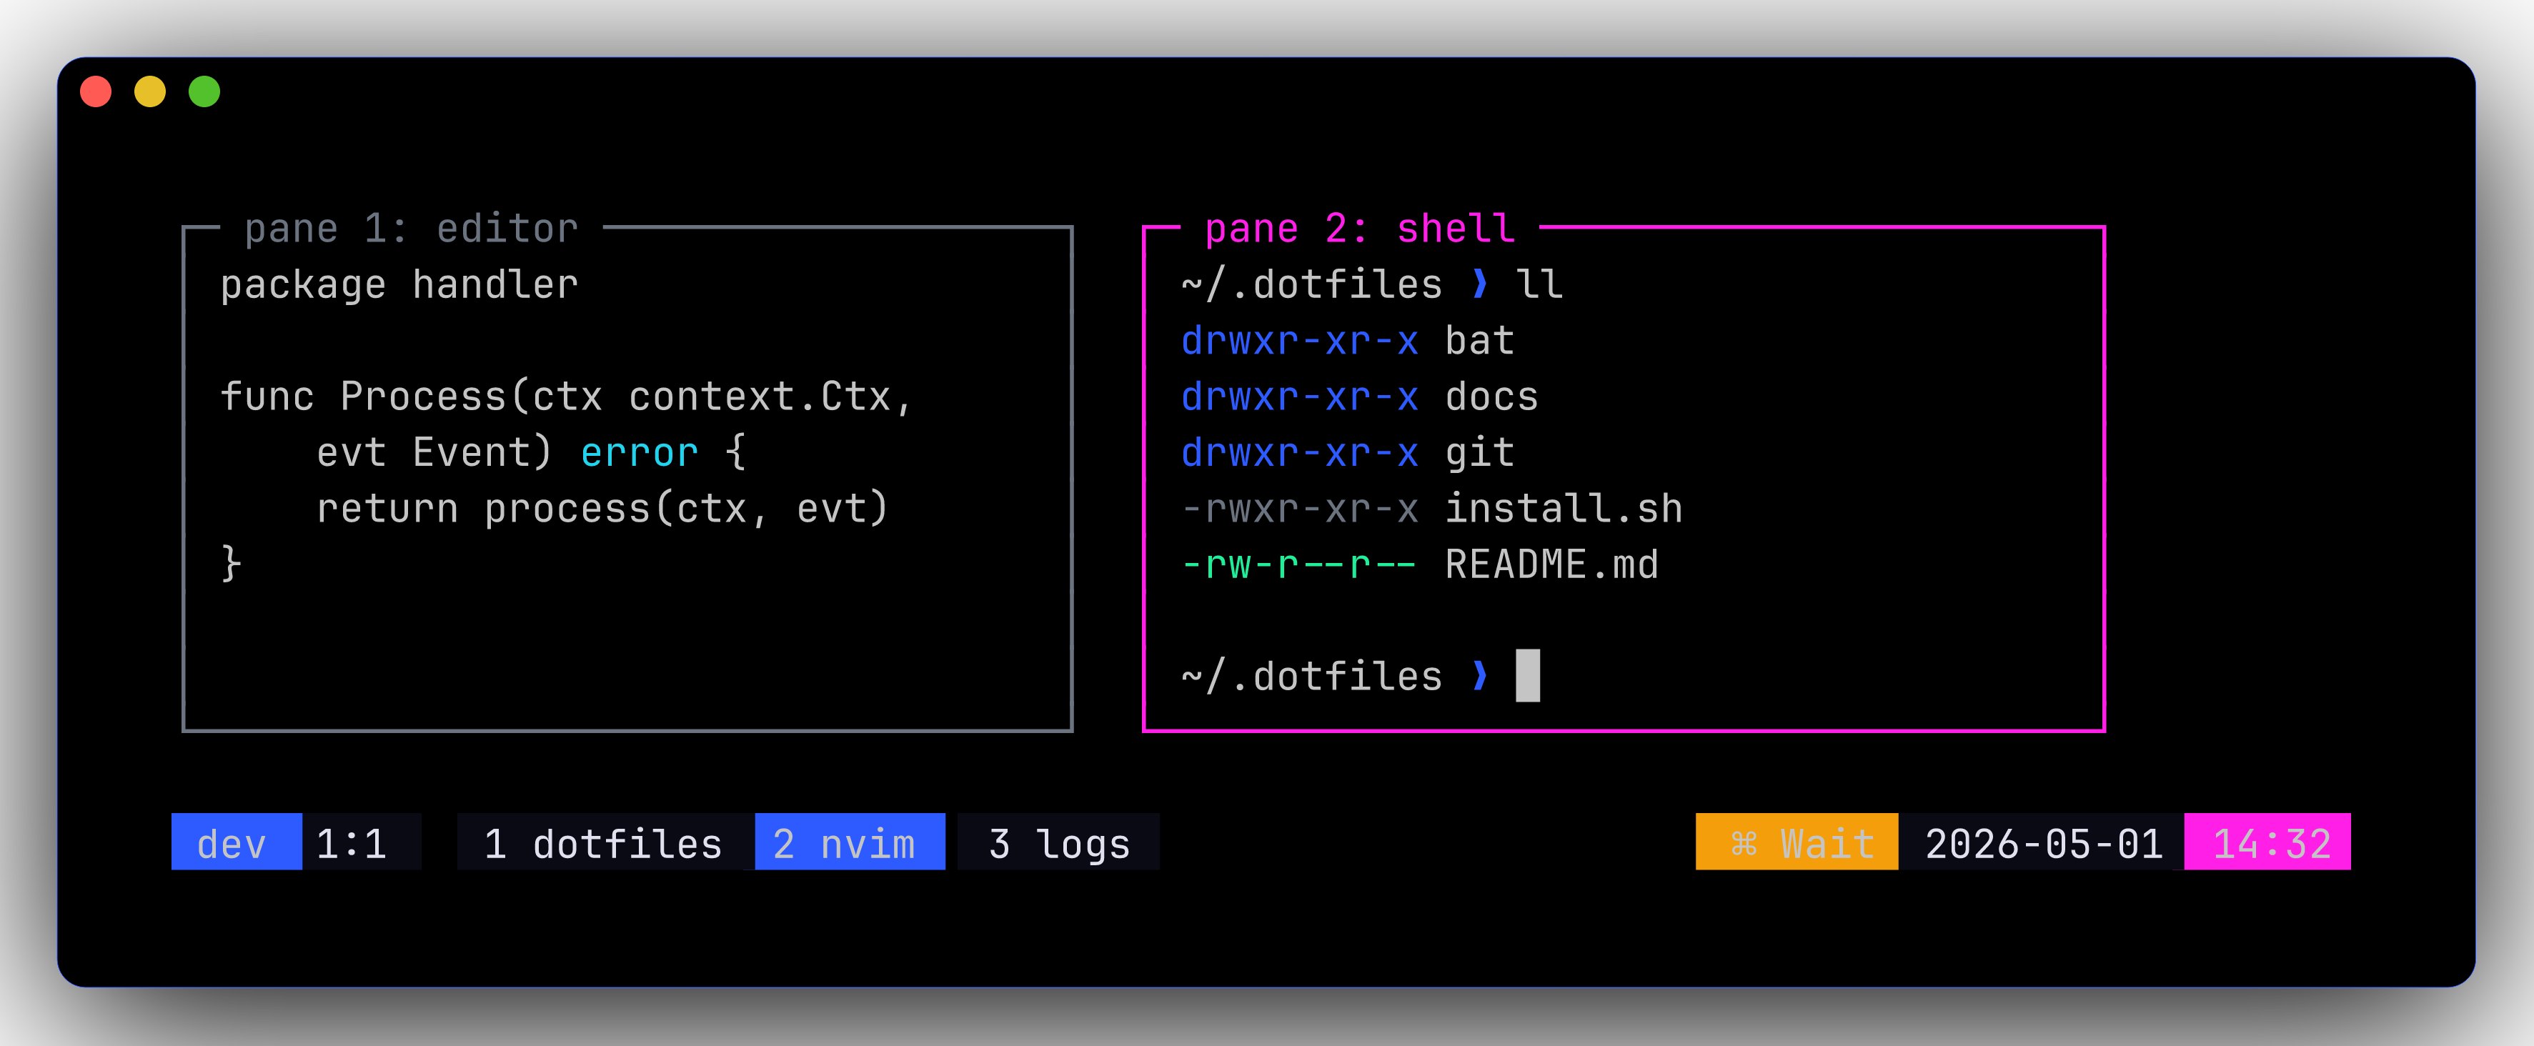The width and height of the screenshot is (2534, 1046).
Task: Click the cyan 'error' return type
Action: (x=640, y=452)
